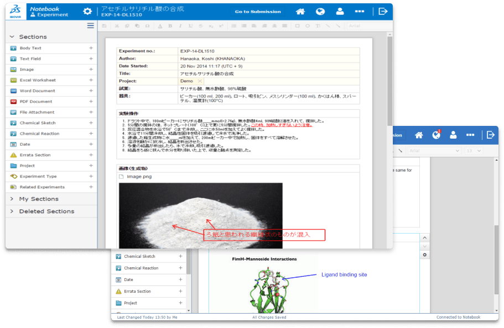
Task: Insert special character with omega icon
Action: [147, 25]
